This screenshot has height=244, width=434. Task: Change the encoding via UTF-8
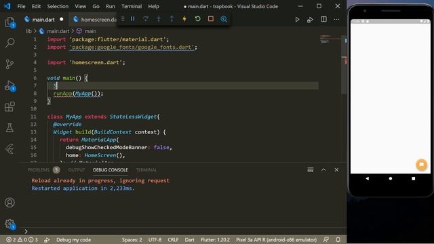[155, 240]
